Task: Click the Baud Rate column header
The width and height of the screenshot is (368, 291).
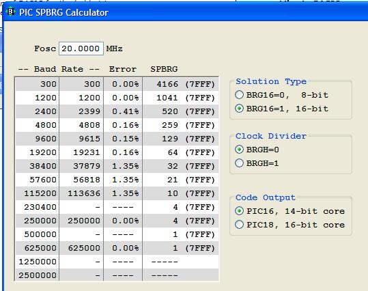Action: coord(59,69)
